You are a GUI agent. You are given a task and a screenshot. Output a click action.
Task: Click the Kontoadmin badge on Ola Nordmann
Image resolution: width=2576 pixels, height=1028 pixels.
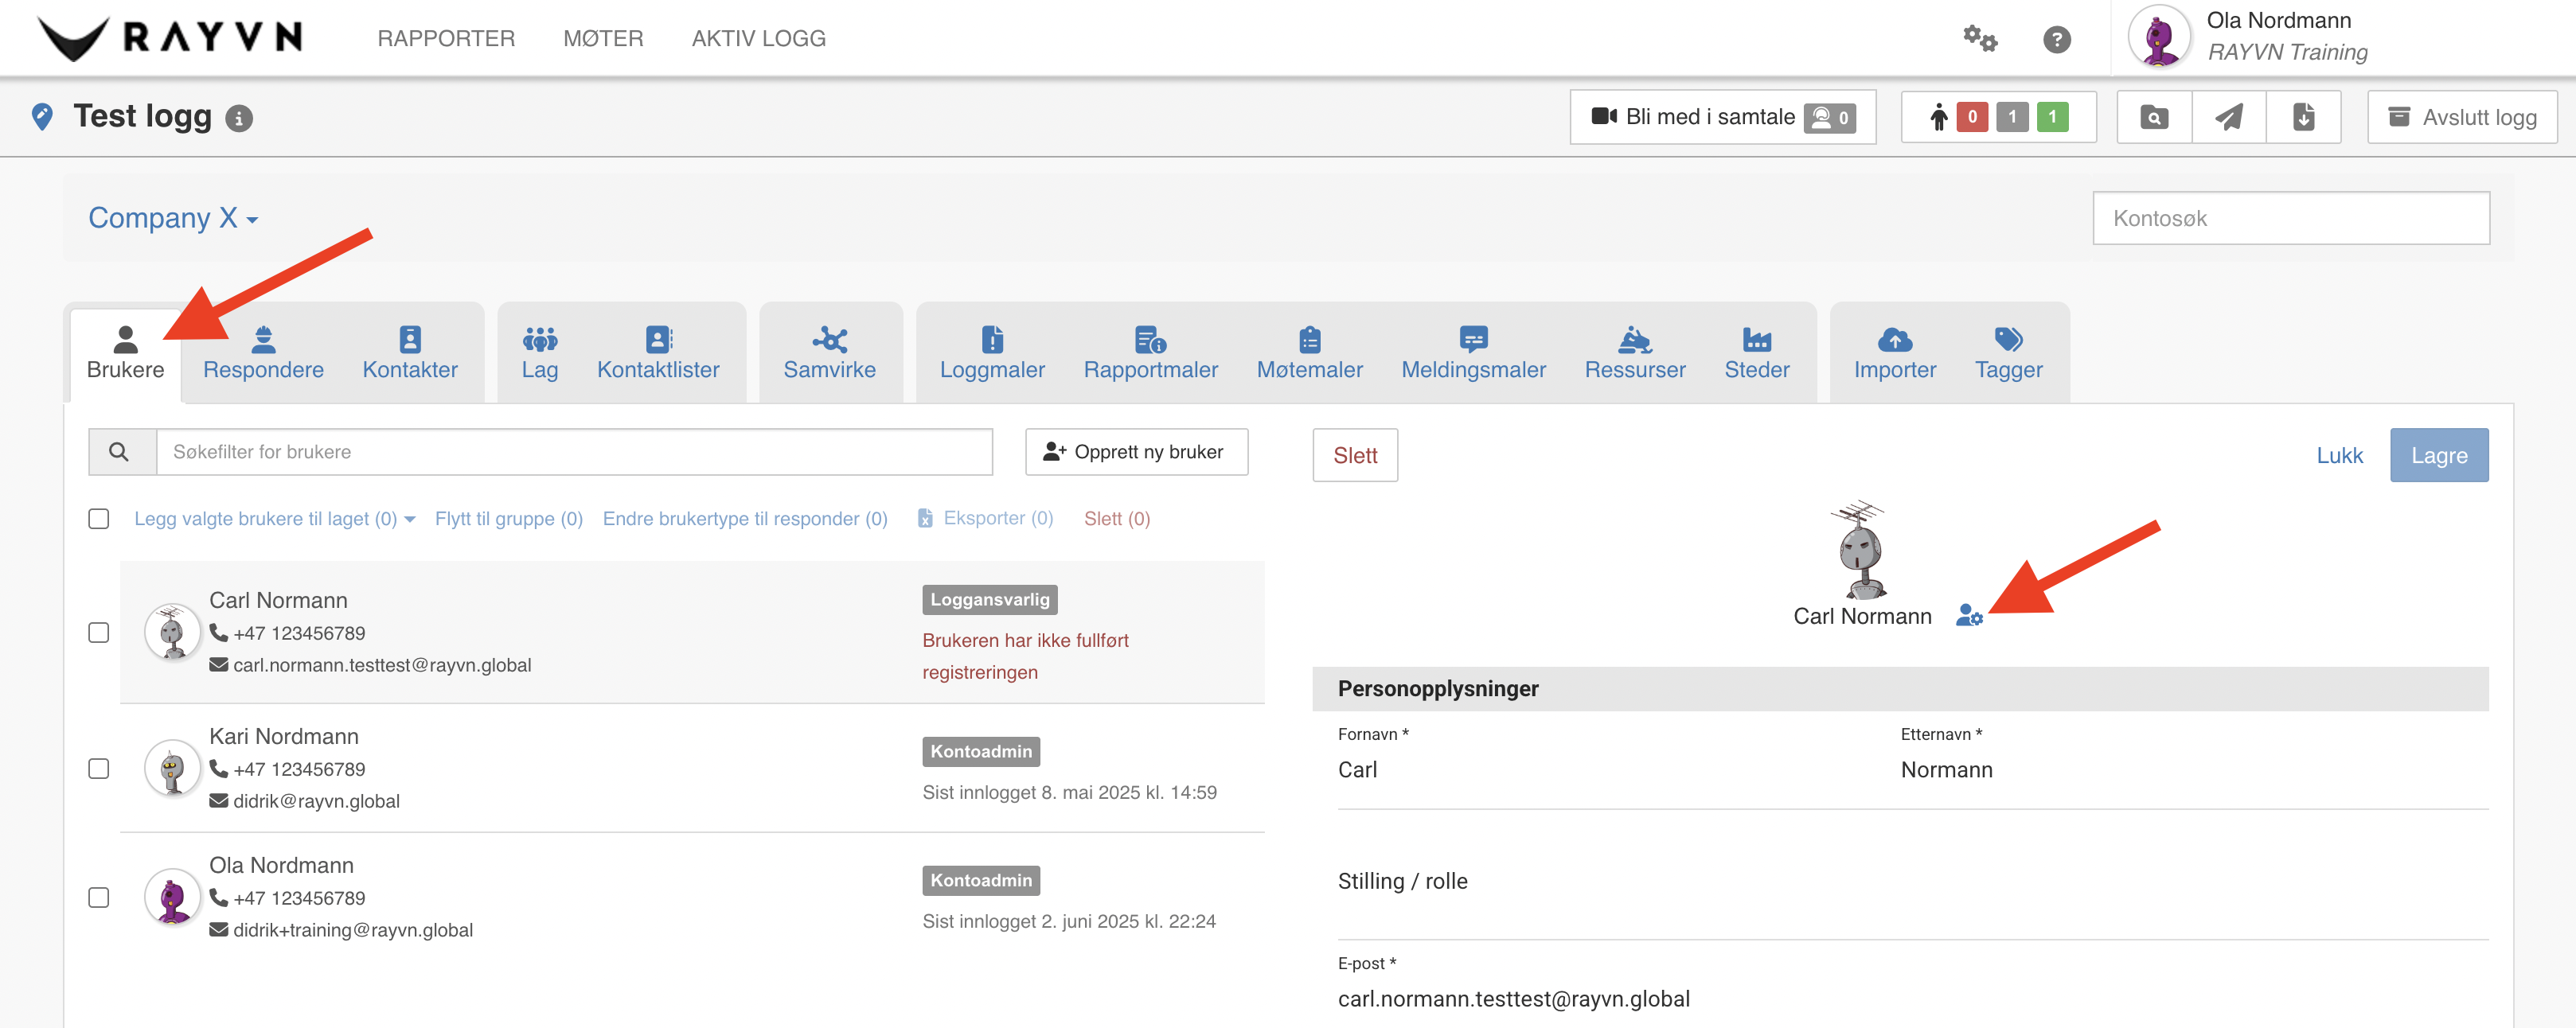980,880
